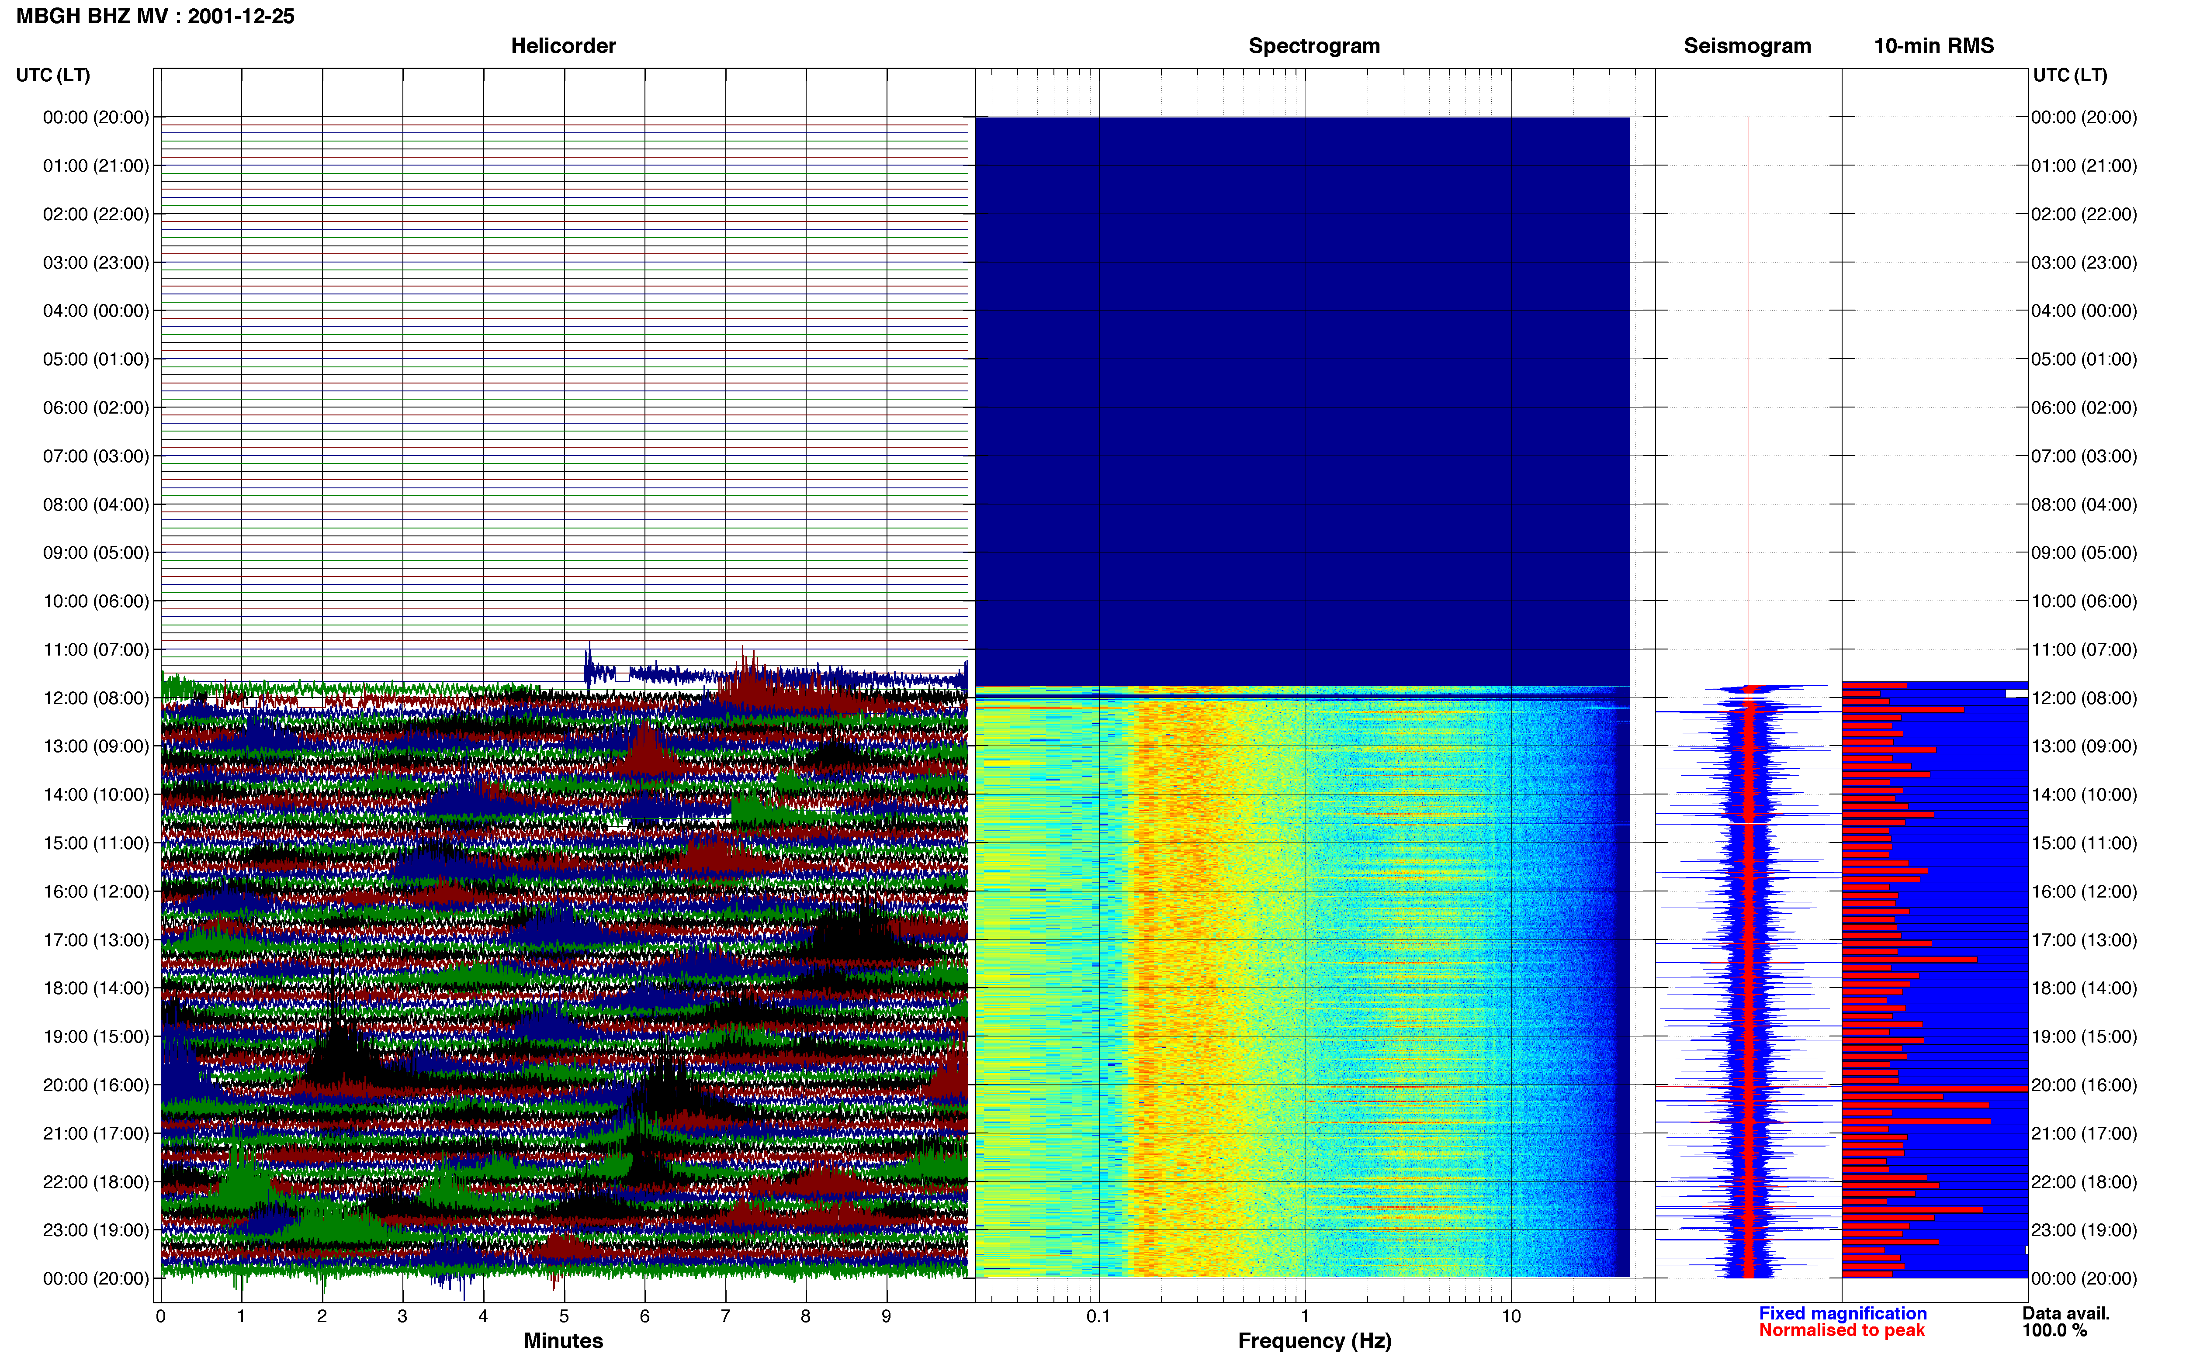Click right axis label '20:00 (16:00)'

[x=2084, y=1085]
